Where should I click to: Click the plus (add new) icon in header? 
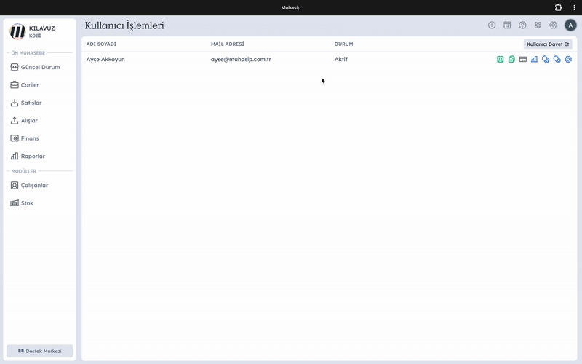(492, 25)
